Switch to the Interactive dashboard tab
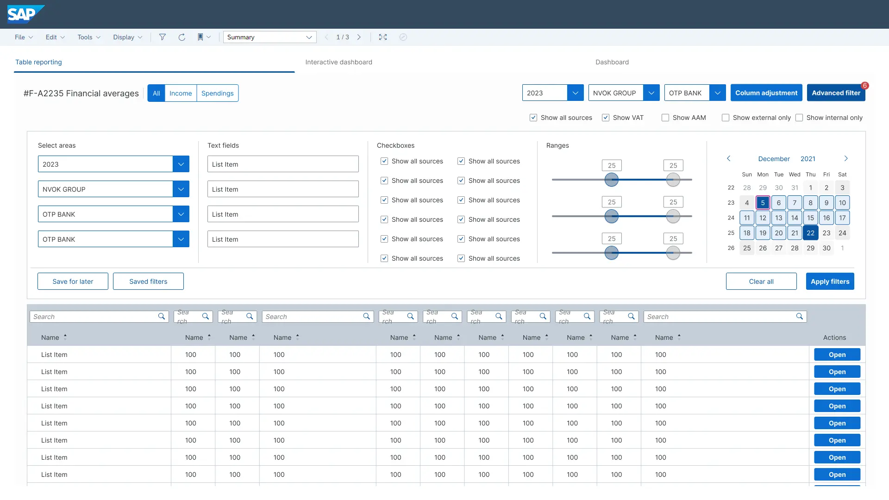 click(338, 62)
